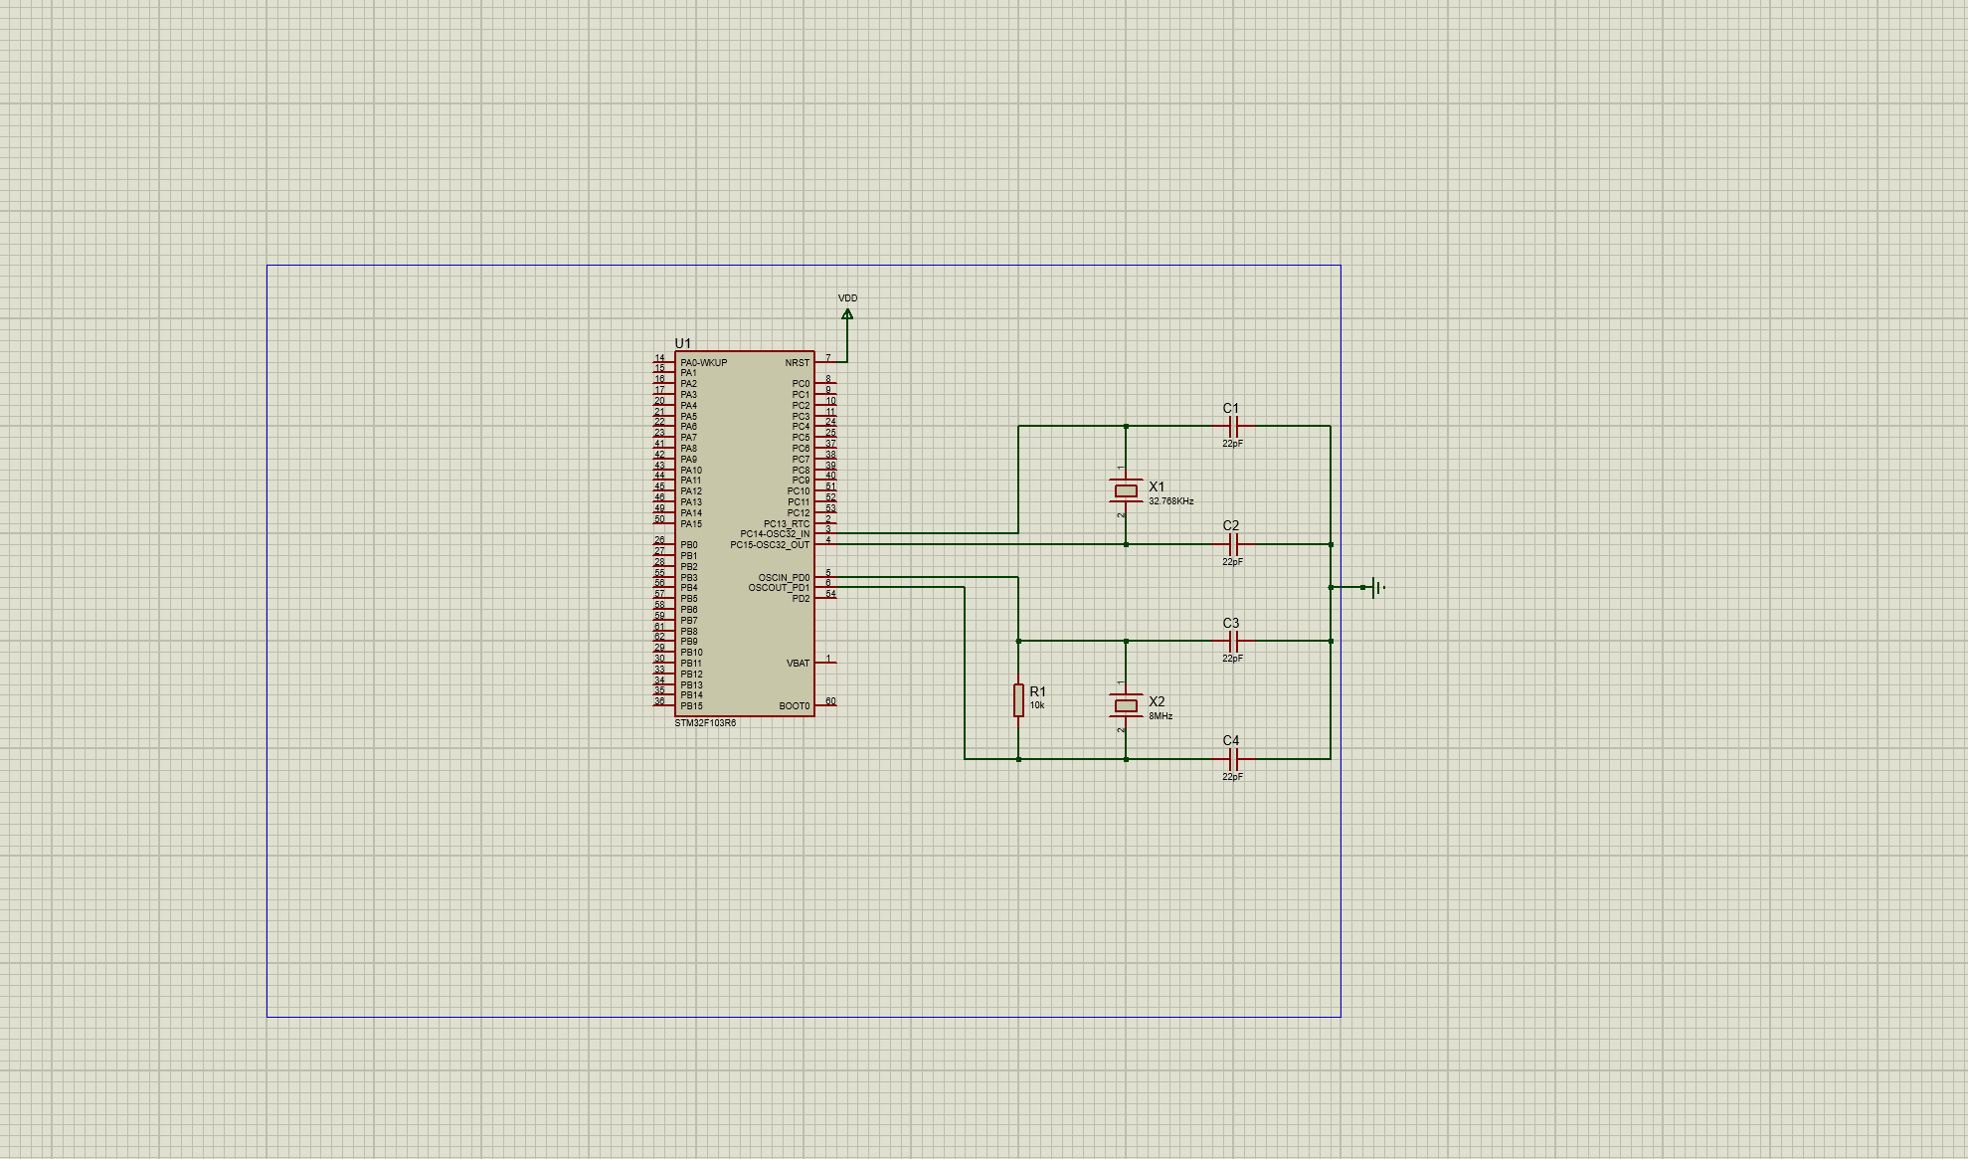1968x1159 pixels.
Task: Click the VDD power terminal arrow
Action: pyautogui.click(x=847, y=314)
